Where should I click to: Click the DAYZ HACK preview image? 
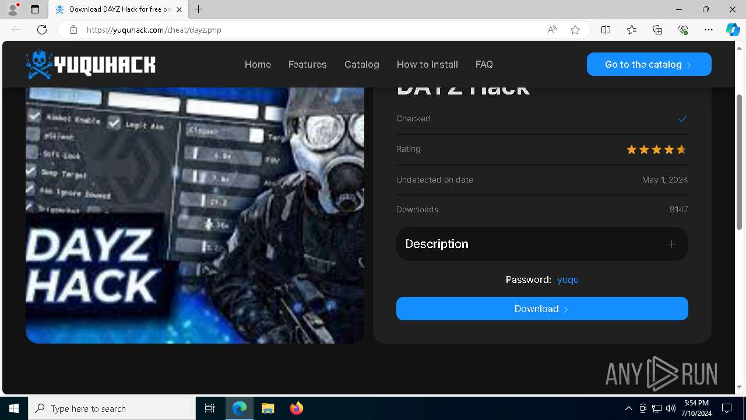click(195, 215)
